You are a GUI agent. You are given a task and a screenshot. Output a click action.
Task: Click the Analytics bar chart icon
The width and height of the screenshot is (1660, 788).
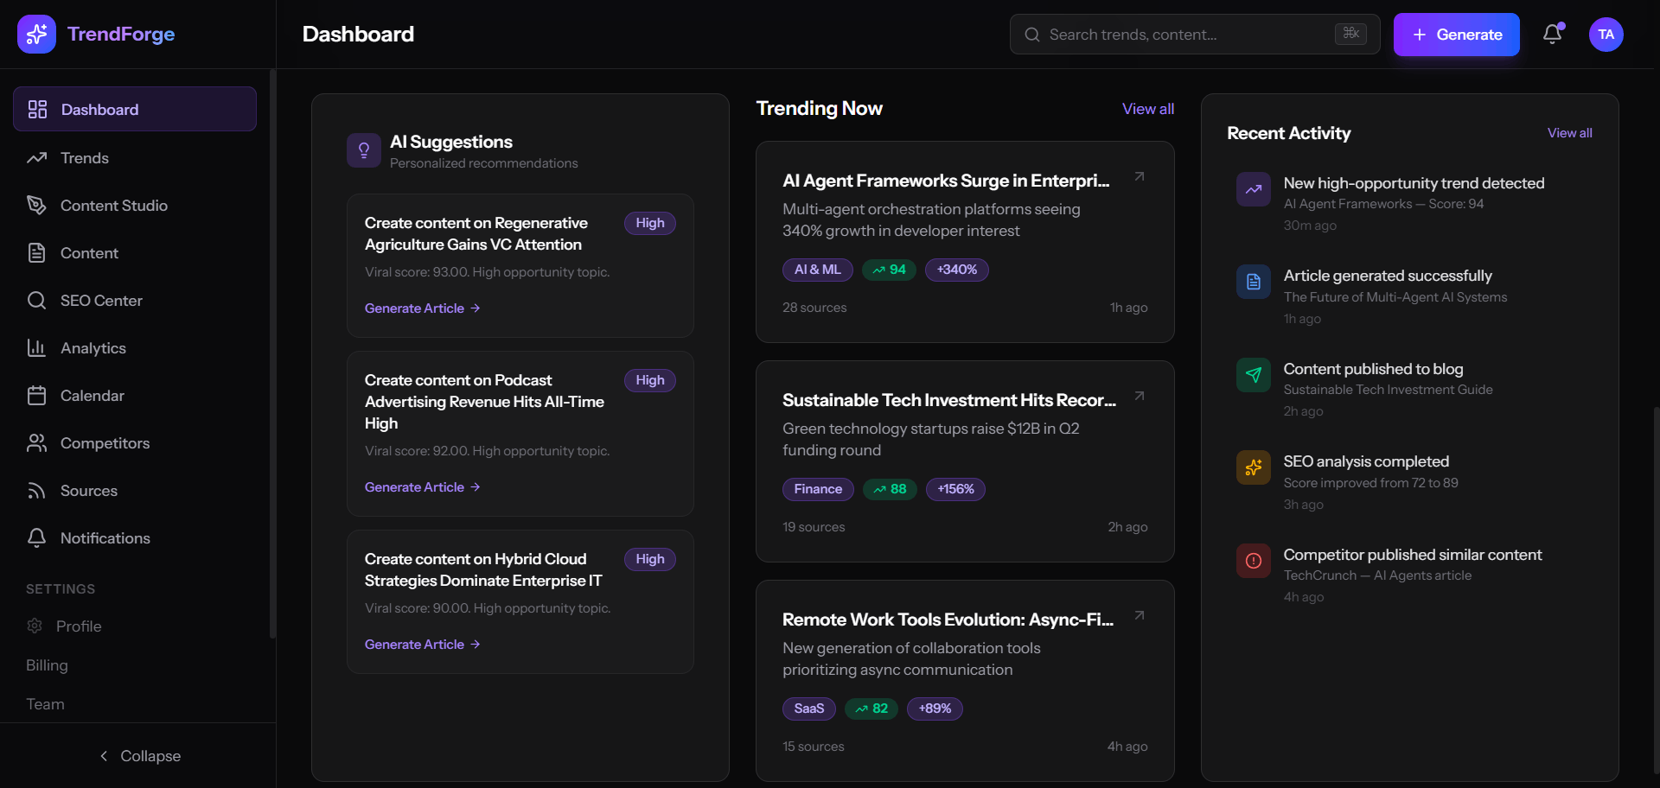click(x=36, y=347)
